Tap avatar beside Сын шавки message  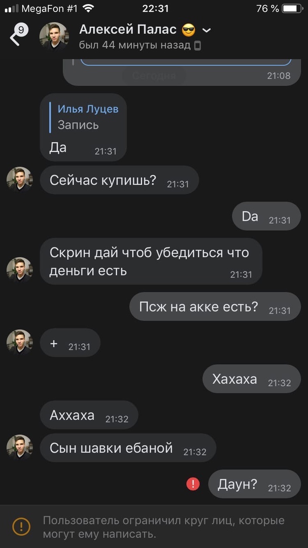(x=20, y=448)
